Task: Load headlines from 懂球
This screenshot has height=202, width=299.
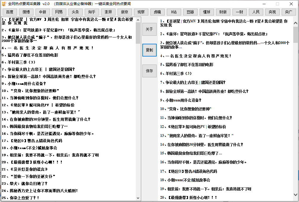Action: pyautogui.click(x=206, y=12)
